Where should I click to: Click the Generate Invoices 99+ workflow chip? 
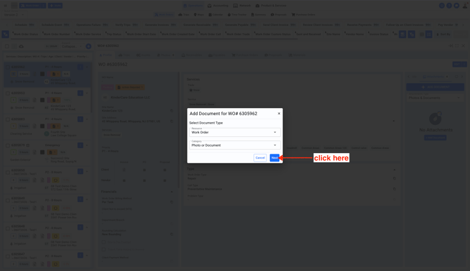click(160, 25)
